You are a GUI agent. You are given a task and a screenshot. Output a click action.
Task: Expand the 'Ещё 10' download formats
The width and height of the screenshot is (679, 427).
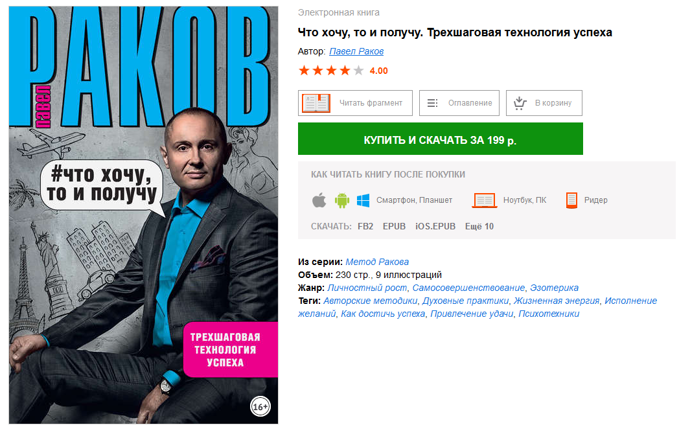(479, 227)
